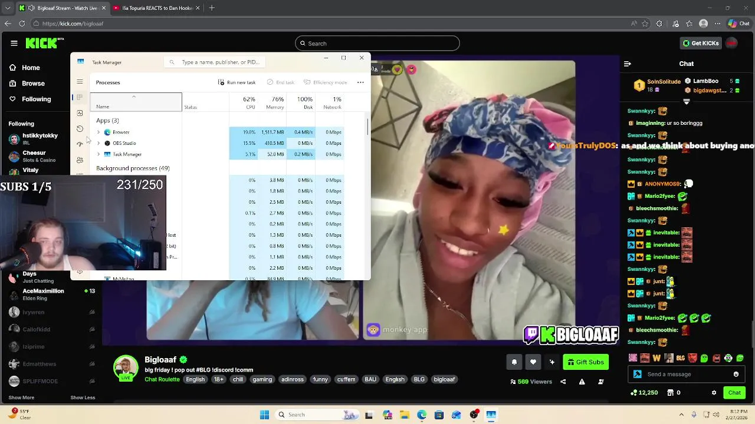The width and height of the screenshot is (755, 424).
Task: Select the W emote in quick emotes
Action: [656, 358]
